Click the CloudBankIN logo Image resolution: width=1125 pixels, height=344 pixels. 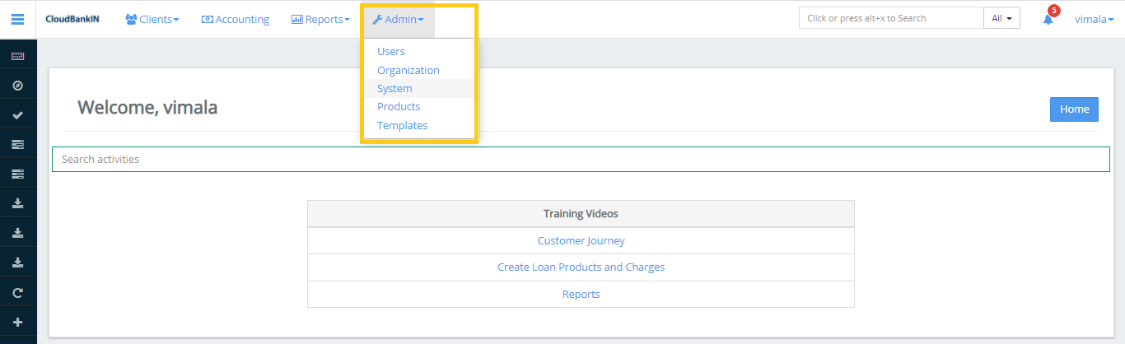tap(72, 19)
